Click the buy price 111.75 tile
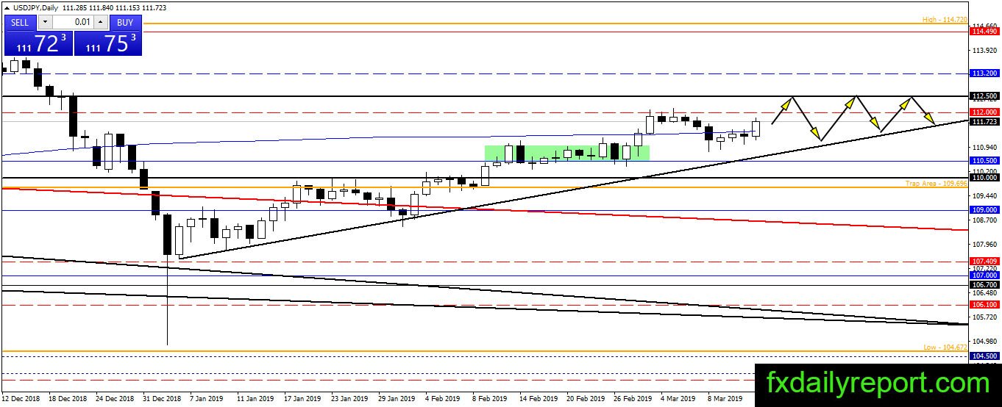Viewport: 1002px width, 407px height. click(107, 43)
